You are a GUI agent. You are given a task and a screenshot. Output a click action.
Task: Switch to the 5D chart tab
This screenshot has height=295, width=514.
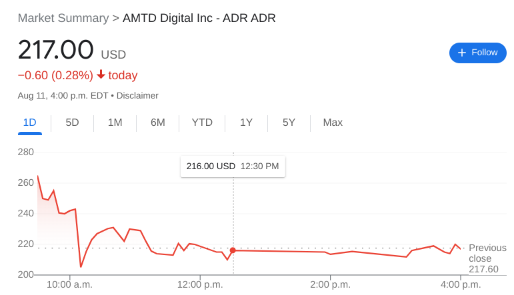click(x=72, y=123)
